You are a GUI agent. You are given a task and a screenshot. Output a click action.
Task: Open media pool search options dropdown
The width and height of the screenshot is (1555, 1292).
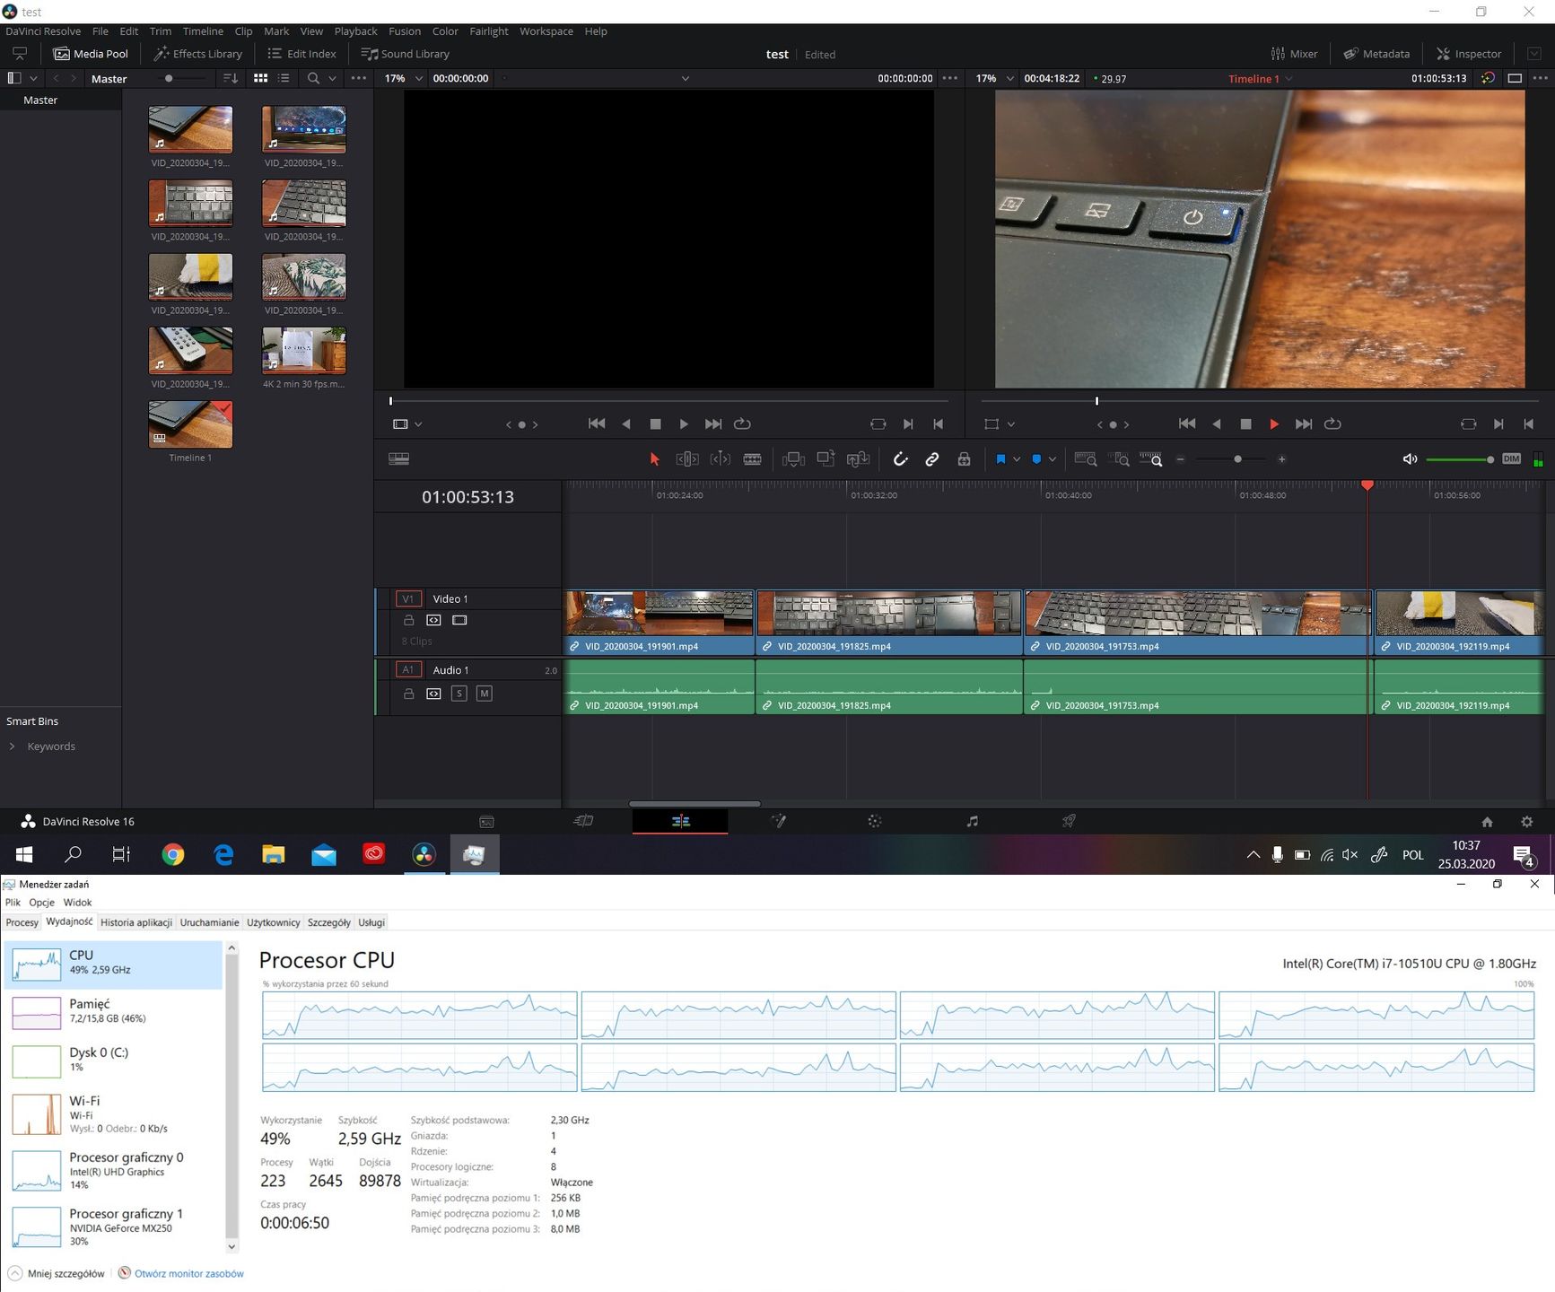point(332,79)
